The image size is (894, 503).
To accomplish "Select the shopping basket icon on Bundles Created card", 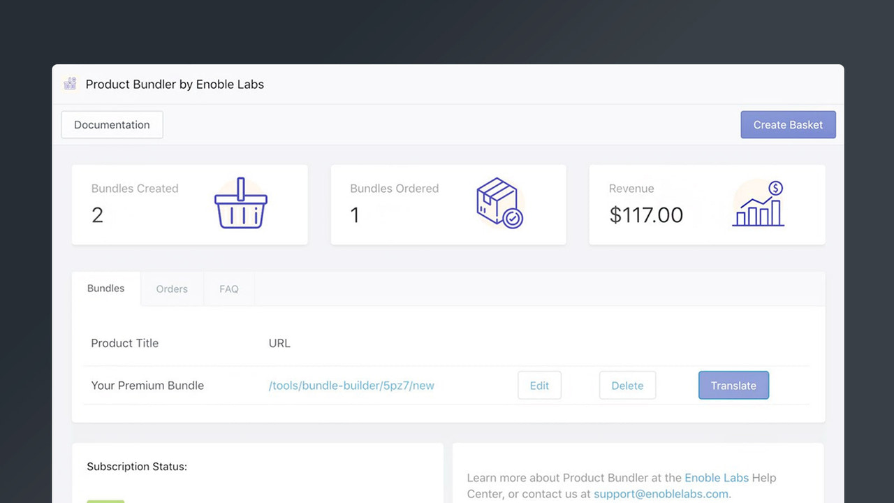I will (241, 205).
